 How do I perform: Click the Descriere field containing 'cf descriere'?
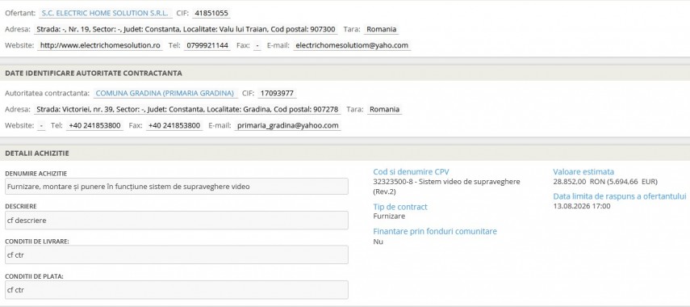177,221
